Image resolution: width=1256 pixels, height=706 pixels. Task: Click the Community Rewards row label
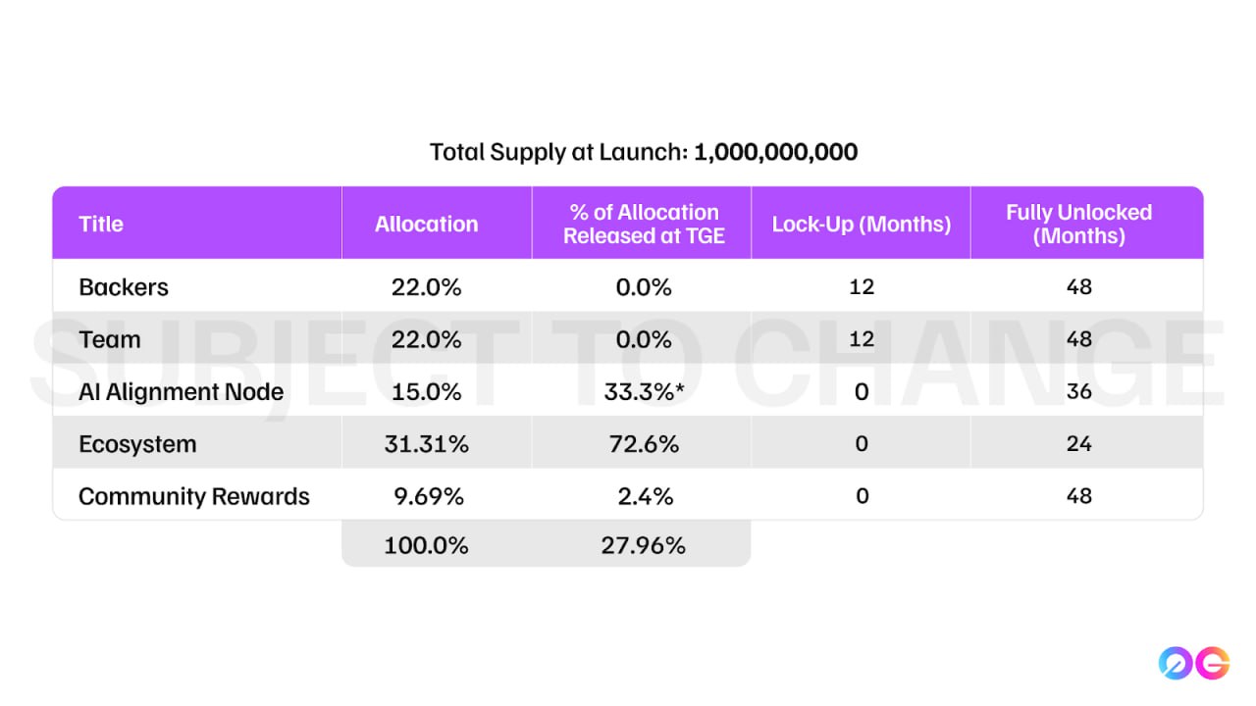pyautogui.click(x=194, y=496)
